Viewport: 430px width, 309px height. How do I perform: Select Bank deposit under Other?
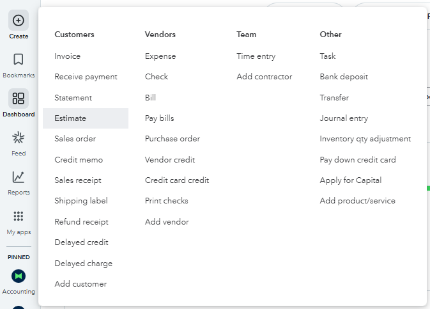(x=344, y=77)
